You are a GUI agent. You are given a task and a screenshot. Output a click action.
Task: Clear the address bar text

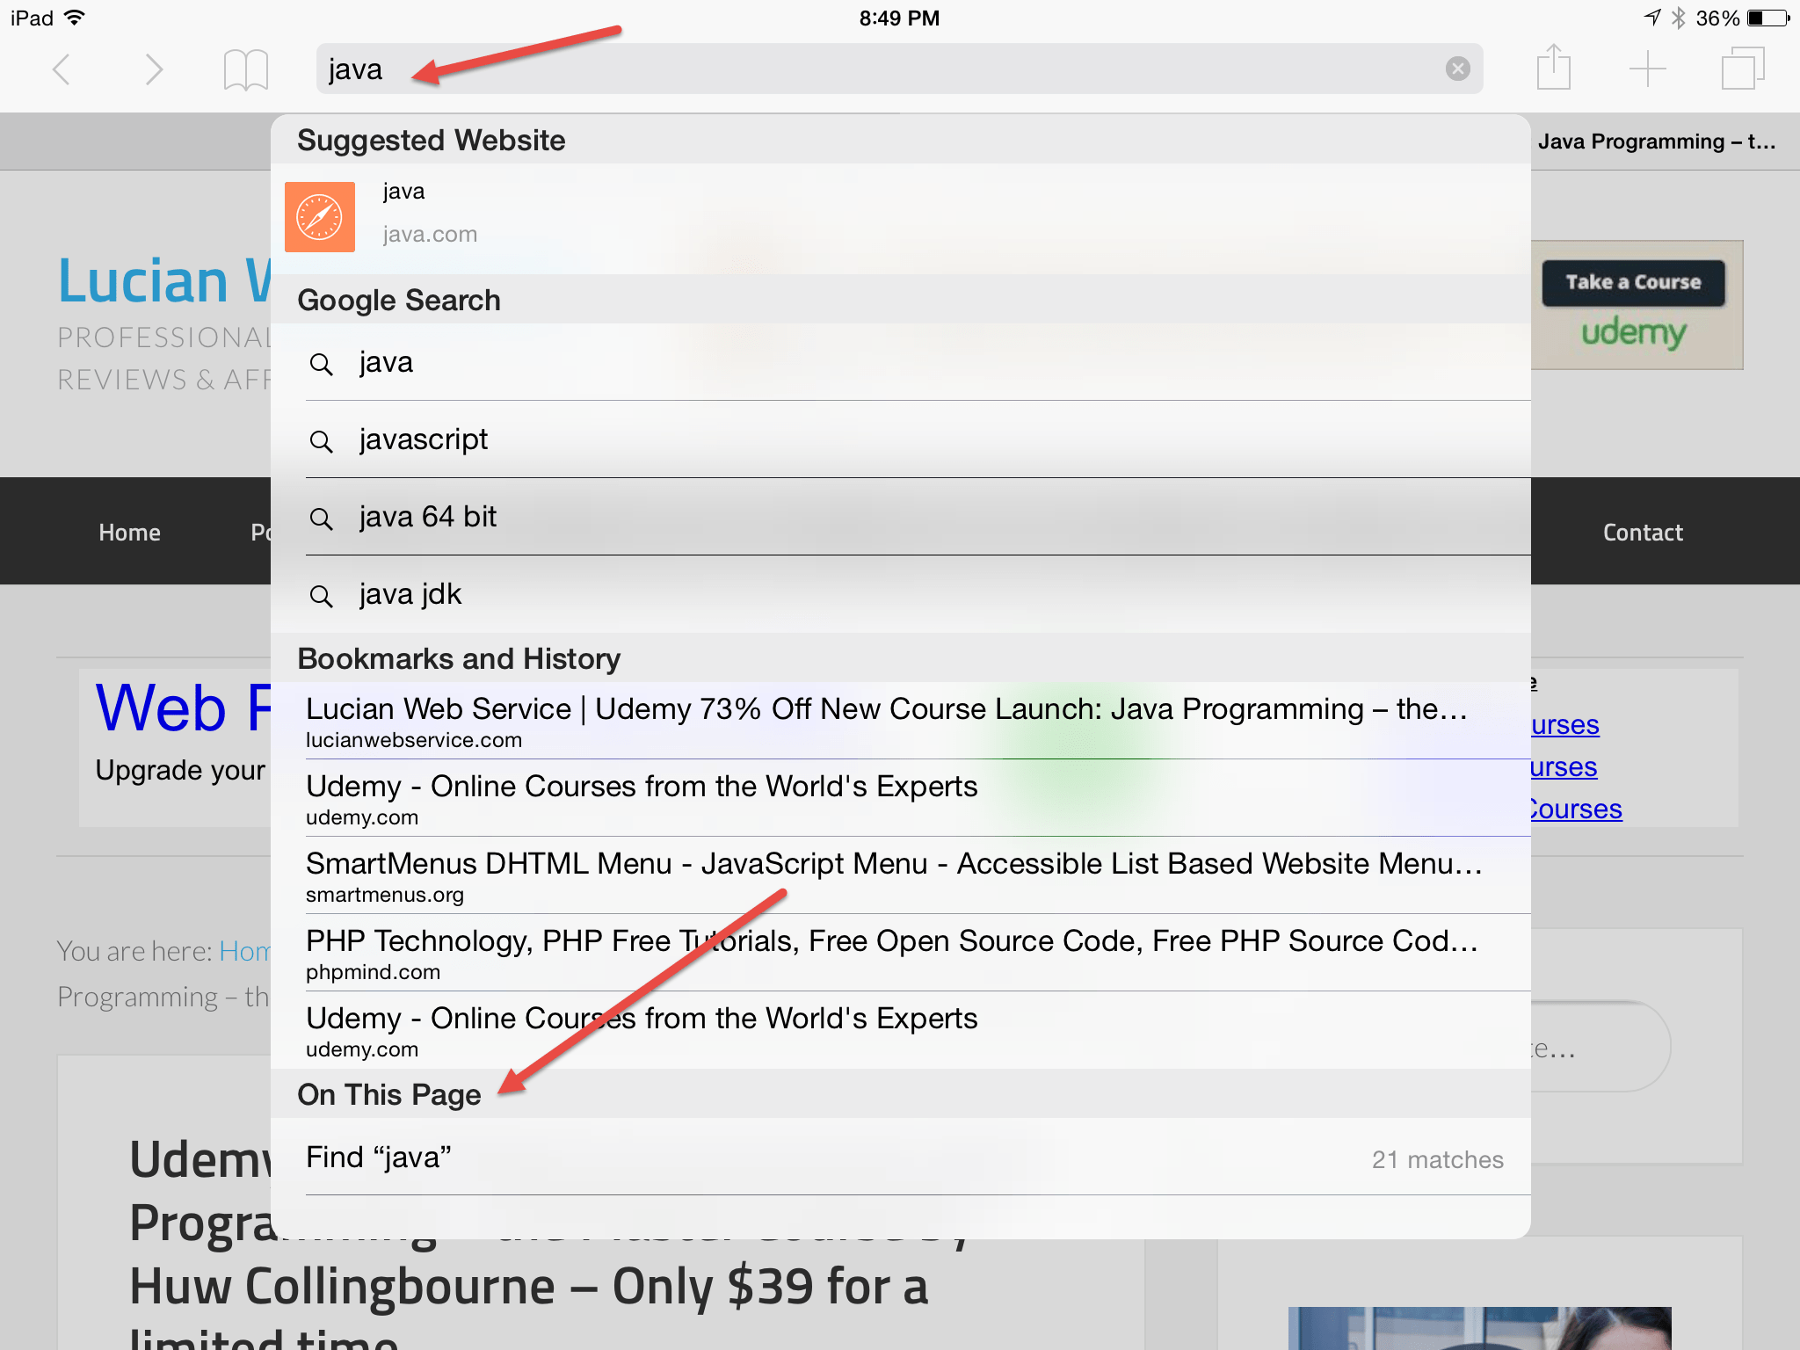(1457, 69)
